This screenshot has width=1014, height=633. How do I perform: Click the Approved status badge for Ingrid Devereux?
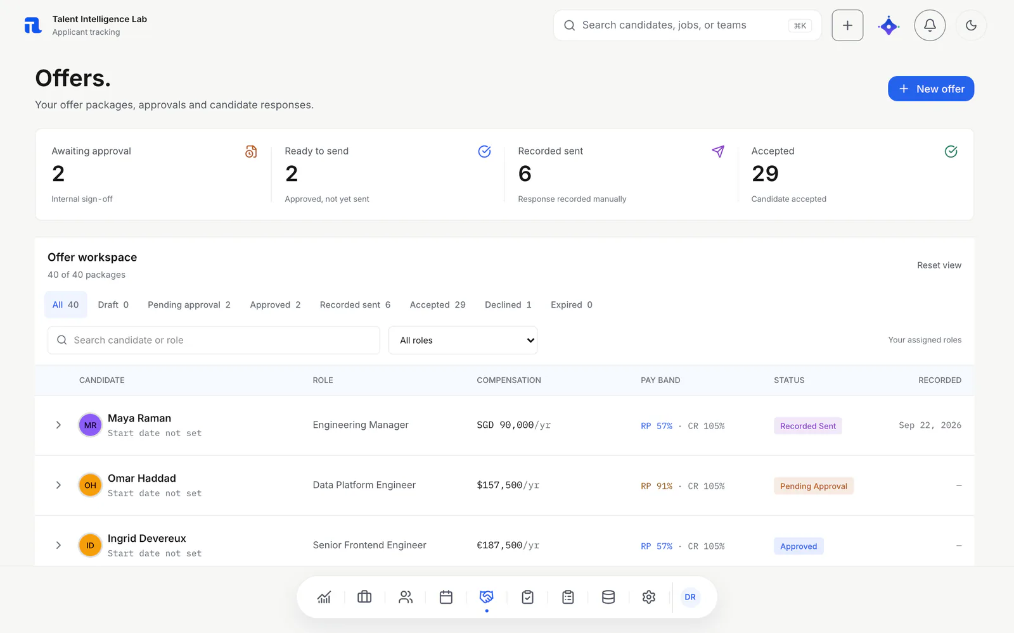pos(799,546)
